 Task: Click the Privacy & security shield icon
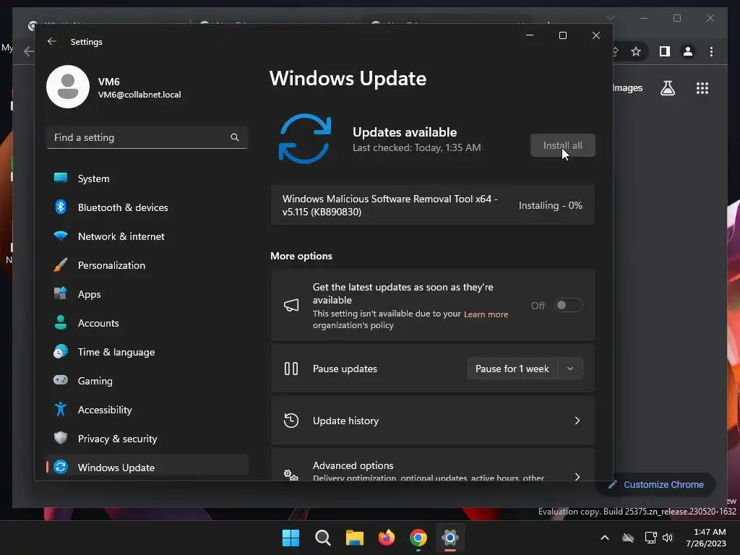click(x=61, y=438)
